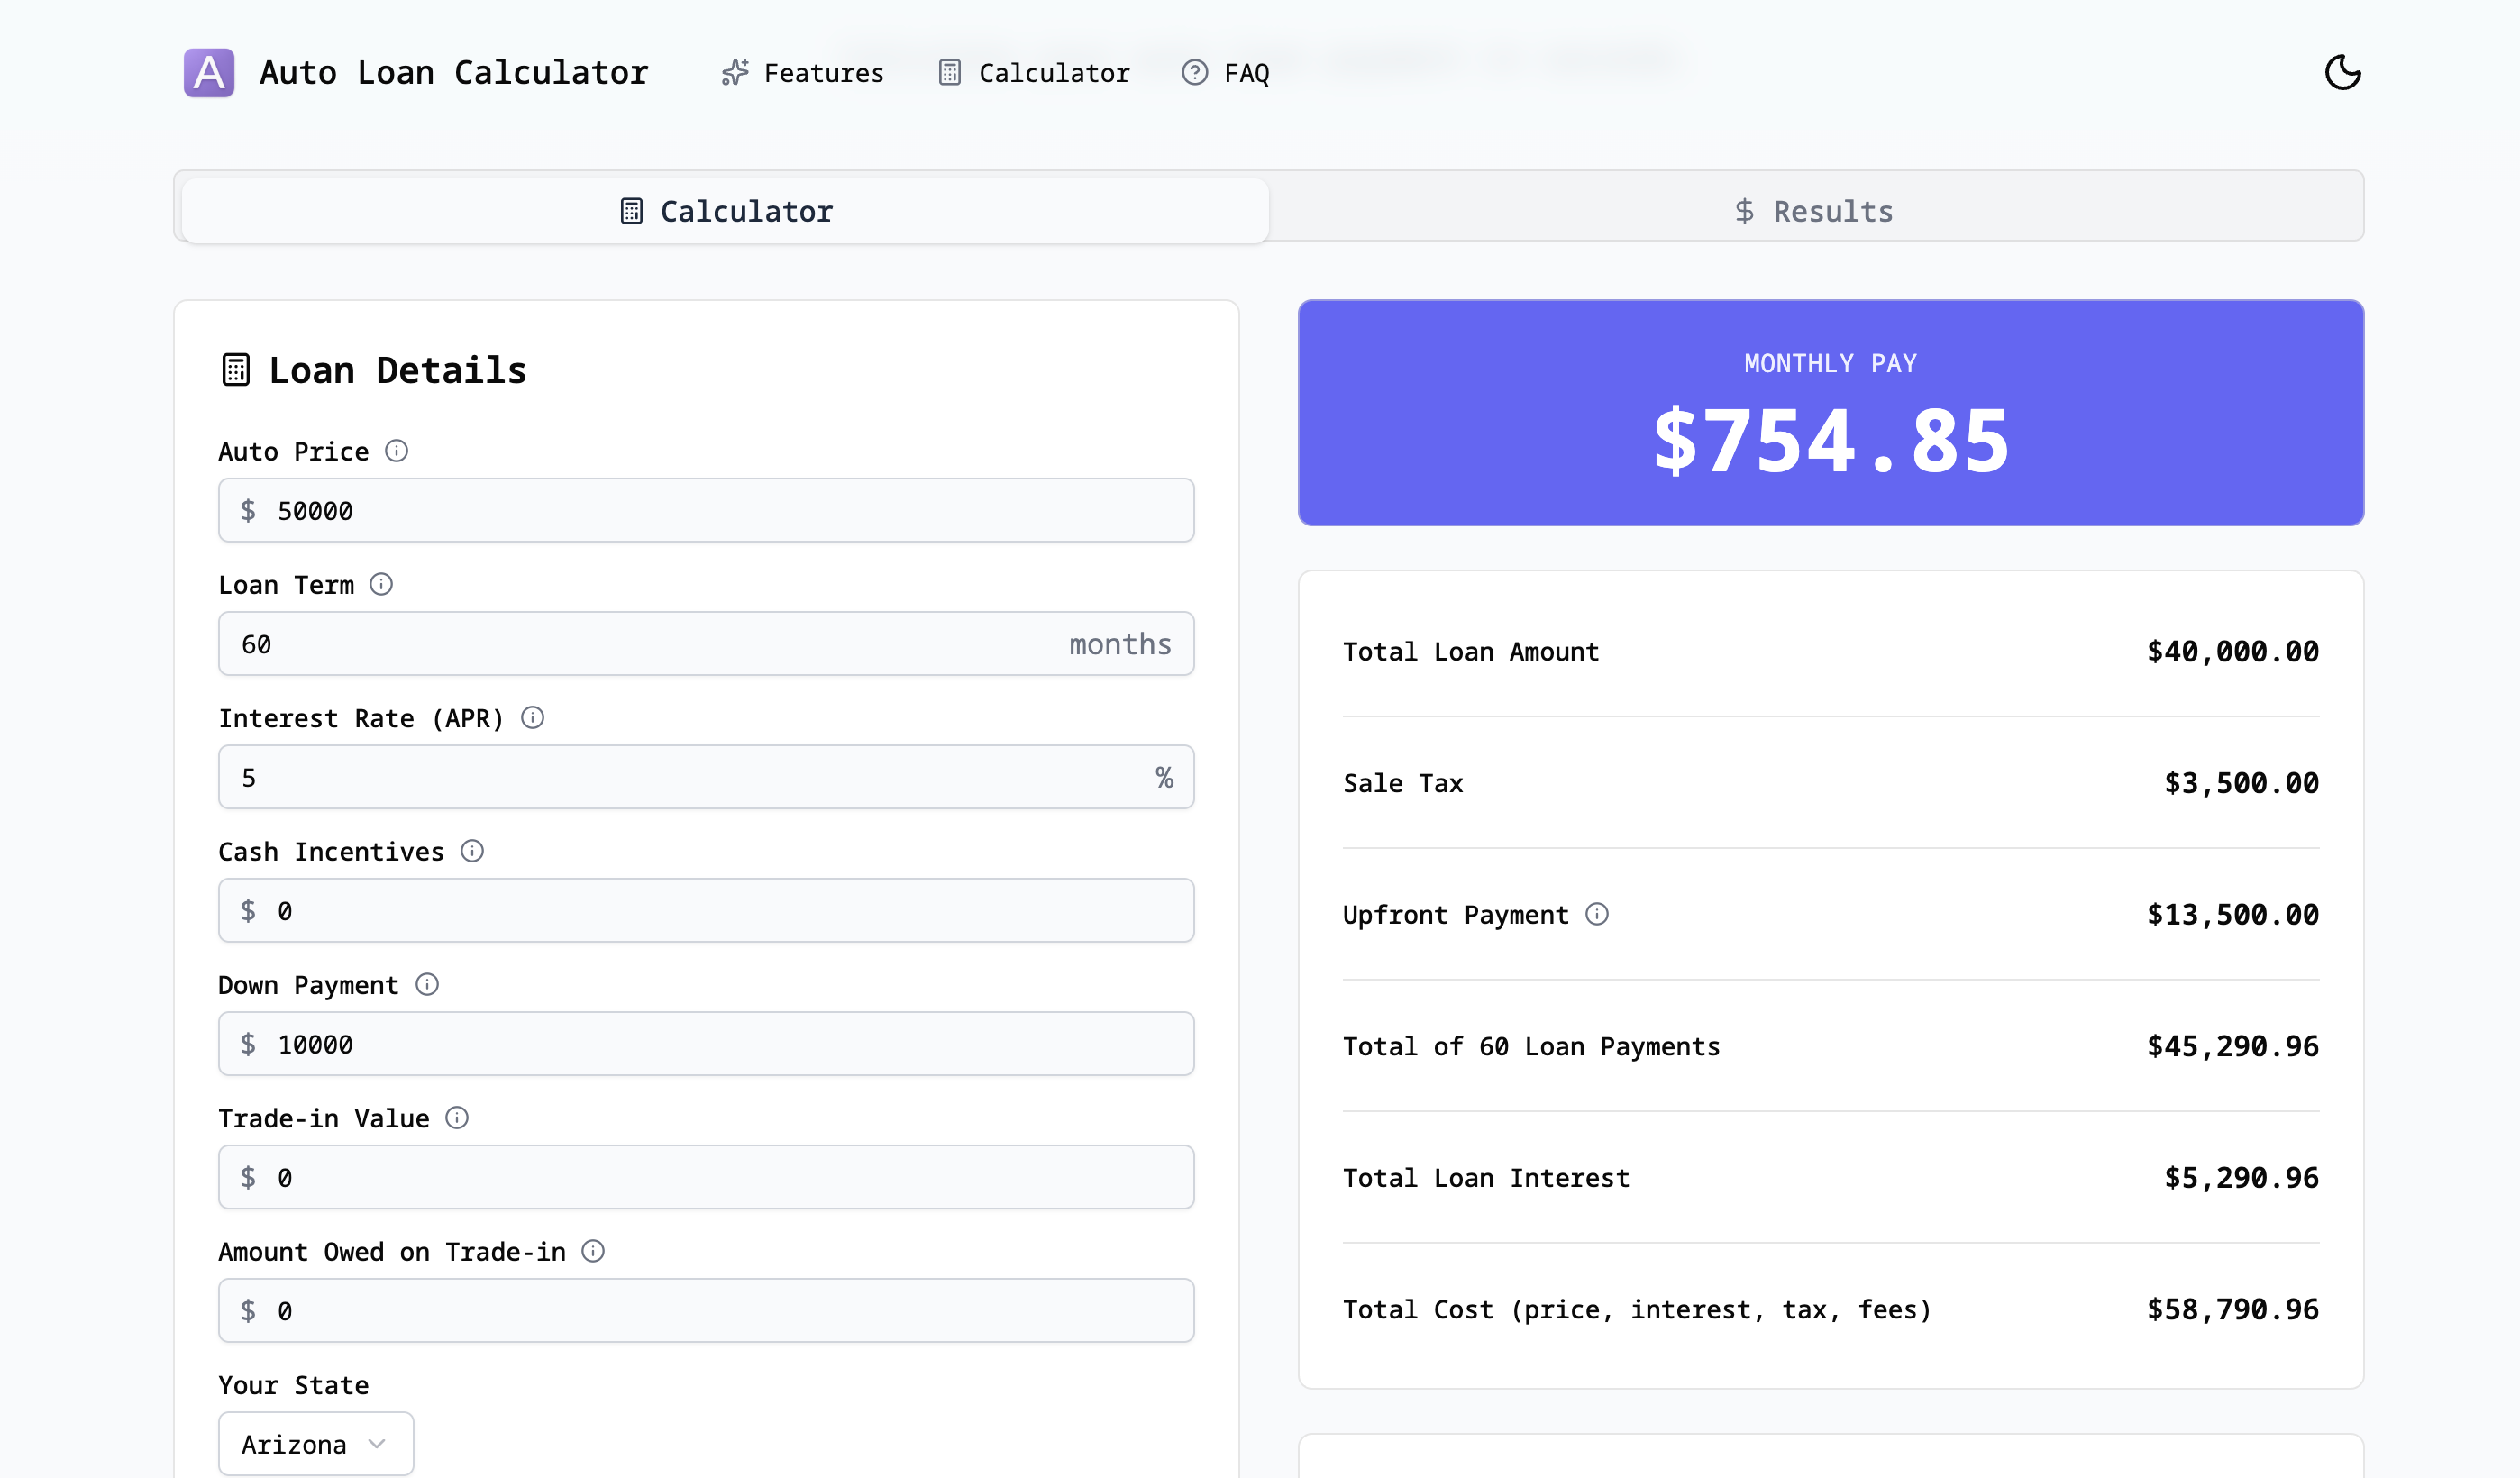
Task: Click the Trade-in Value info icon
Action: (458, 1118)
